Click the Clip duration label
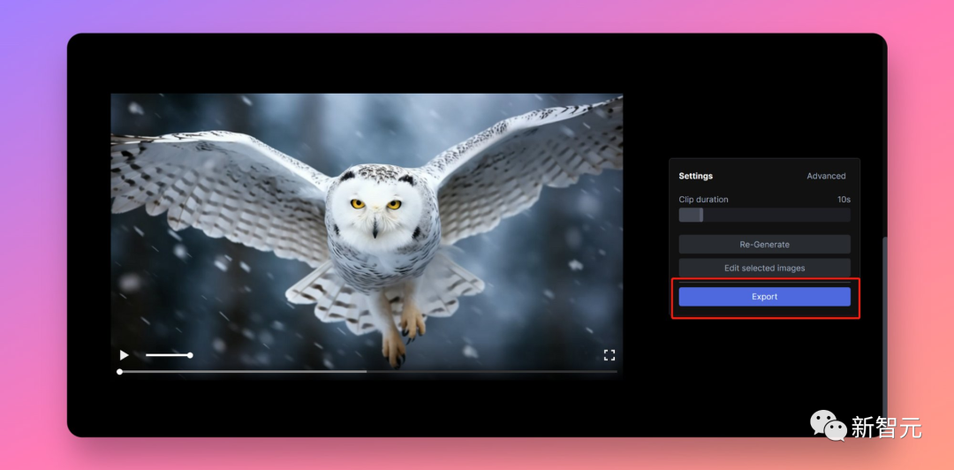The width and height of the screenshot is (954, 470). click(703, 200)
